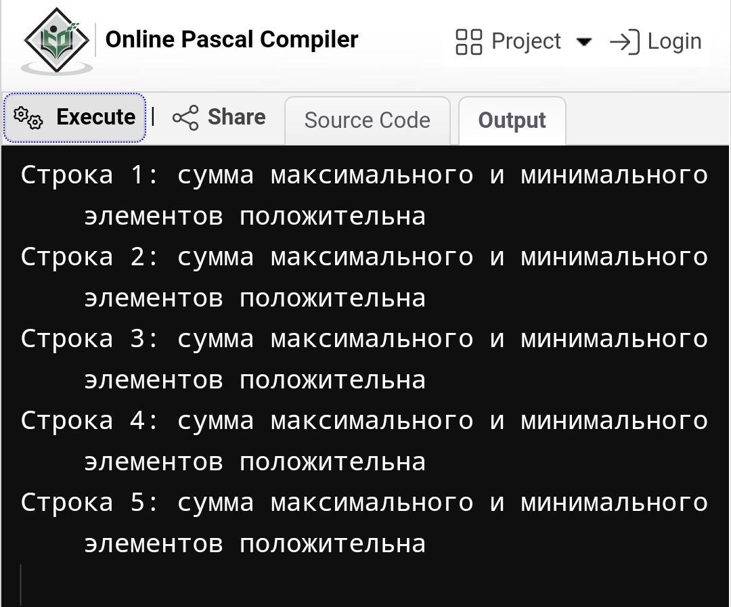Screen dimensions: 731x607
Task: Click the Login arrow icon
Action: point(624,42)
